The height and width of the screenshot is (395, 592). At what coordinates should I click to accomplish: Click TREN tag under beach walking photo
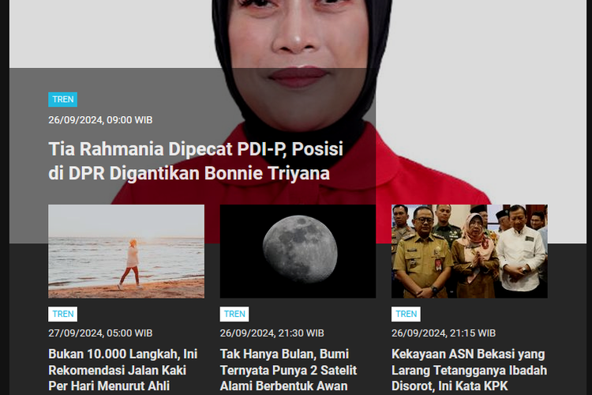[62, 314]
